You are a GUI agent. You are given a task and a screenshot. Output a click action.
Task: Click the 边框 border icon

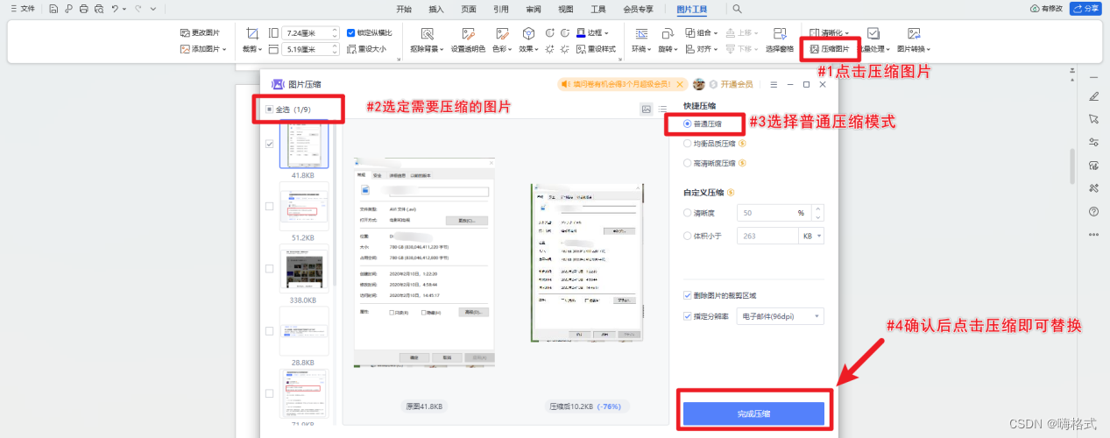coord(581,32)
